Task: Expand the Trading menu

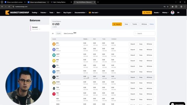Action: pos(35,13)
